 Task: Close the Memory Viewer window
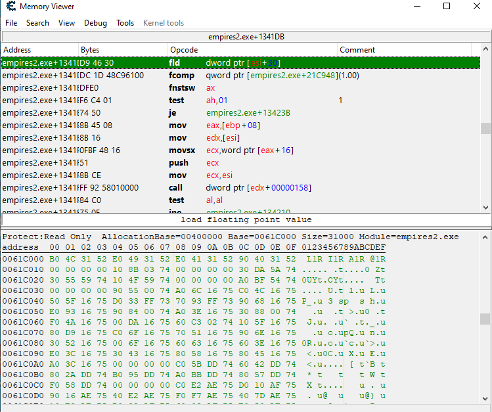[477, 7]
